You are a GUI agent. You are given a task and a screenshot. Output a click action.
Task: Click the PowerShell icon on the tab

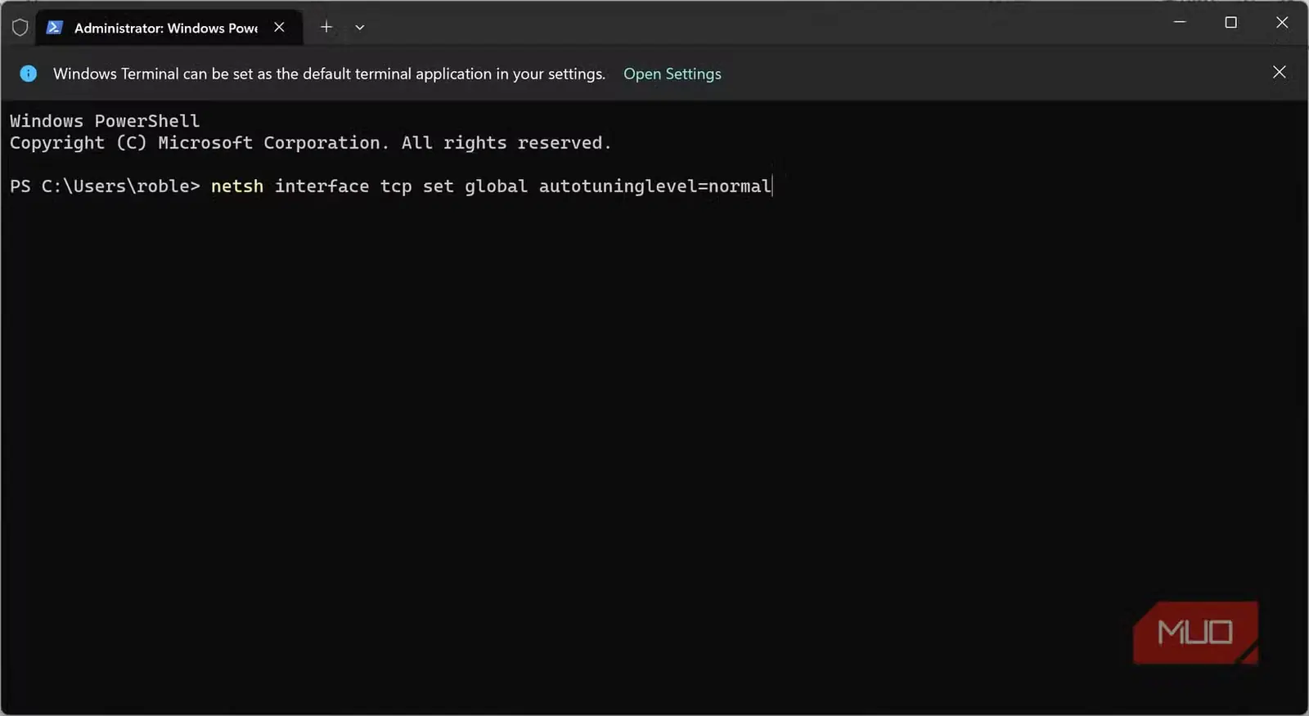[x=54, y=28]
